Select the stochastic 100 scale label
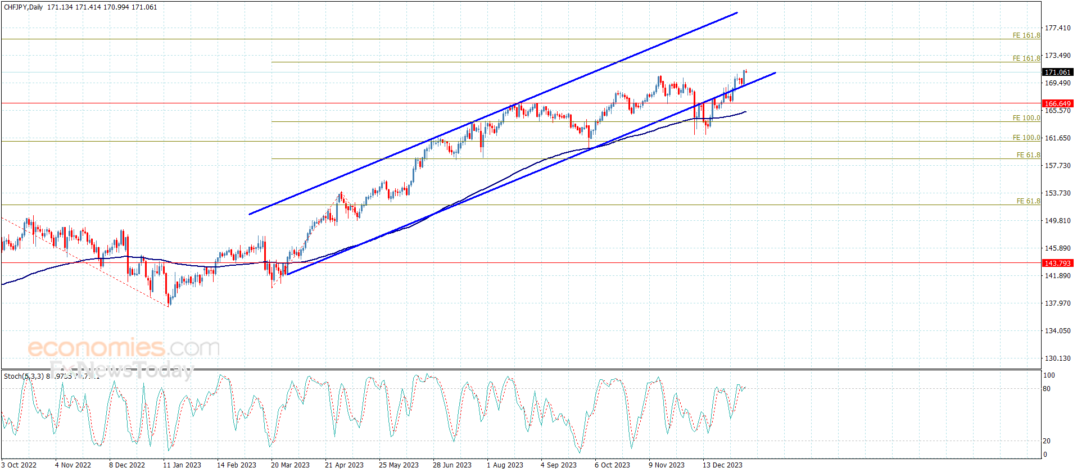Viewport: 1077px width, 472px height. [1049, 375]
